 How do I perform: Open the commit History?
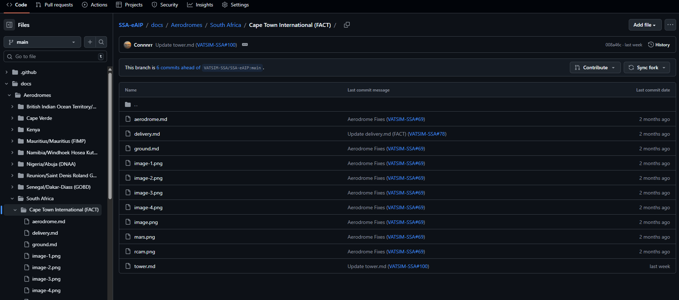point(659,45)
